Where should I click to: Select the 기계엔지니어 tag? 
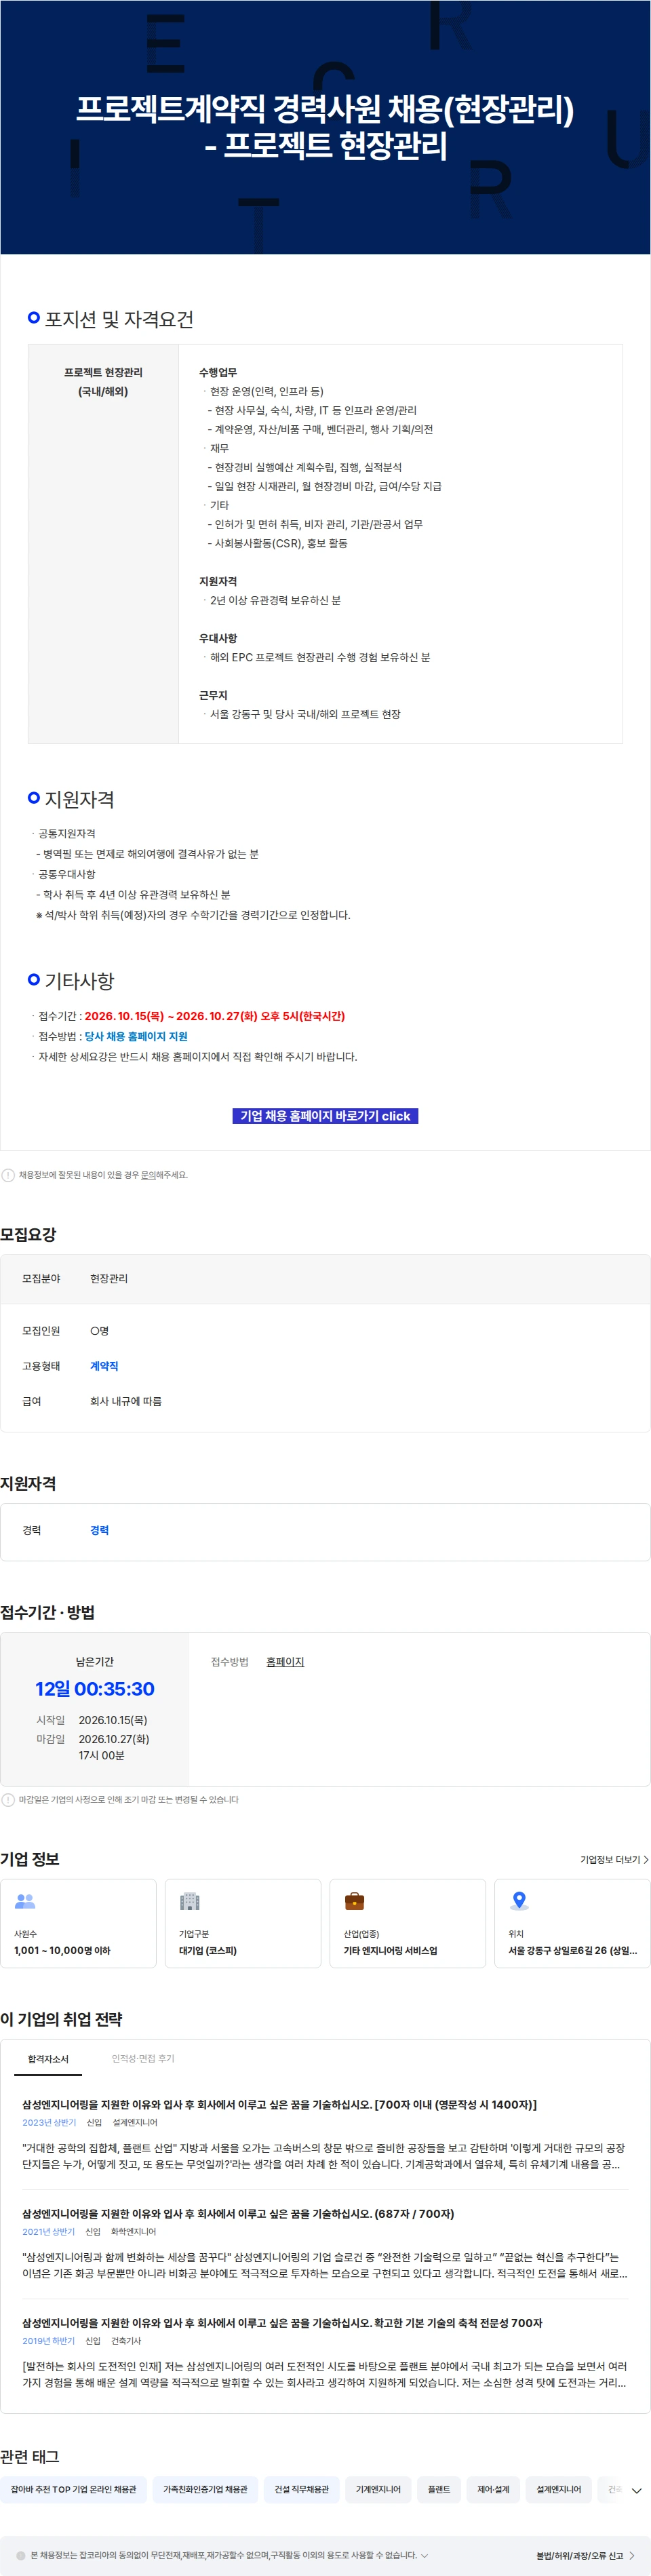[x=378, y=2489]
